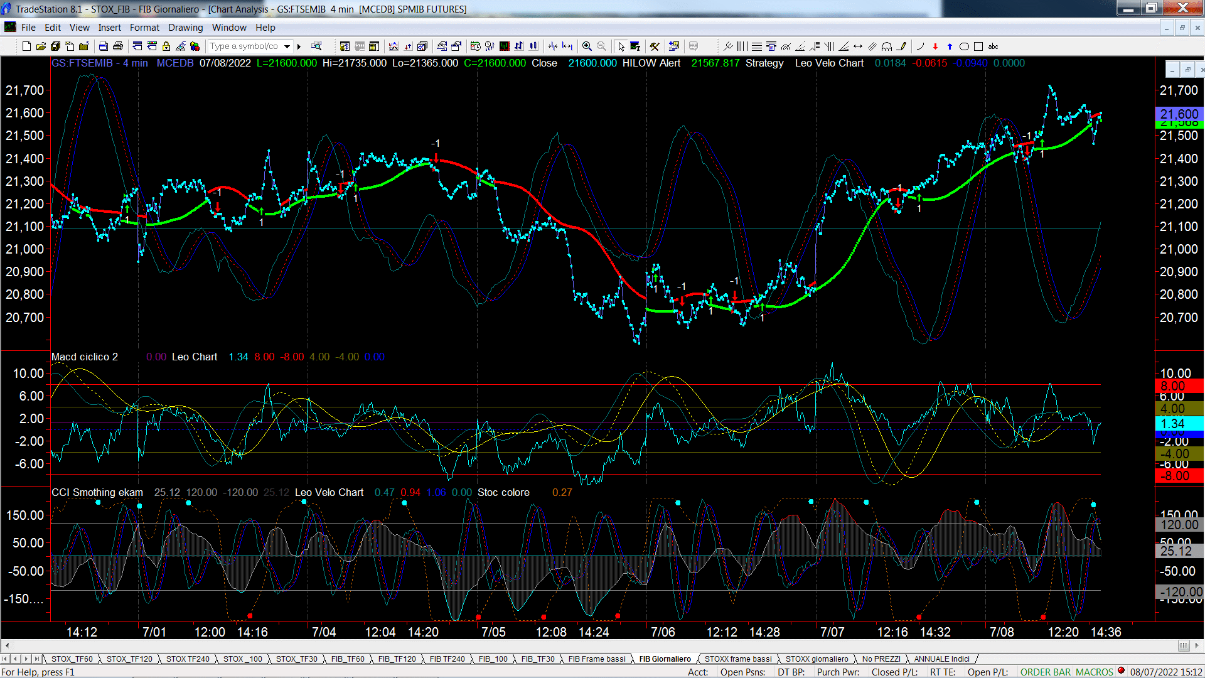Open the Drawing menu
The height and width of the screenshot is (678, 1205).
pos(185,28)
